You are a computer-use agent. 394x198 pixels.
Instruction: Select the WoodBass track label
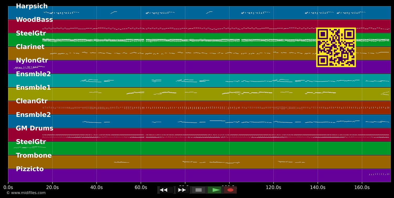pyautogui.click(x=34, y=20)
